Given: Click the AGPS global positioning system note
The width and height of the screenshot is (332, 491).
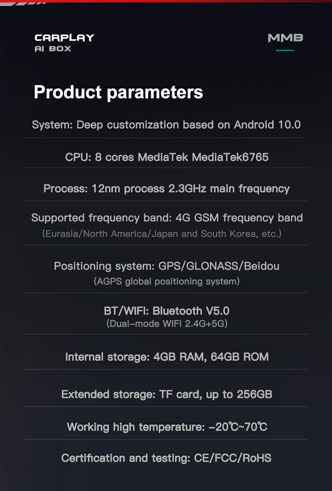Looking at the screenshot, I should pyautogui.click(x=167, y=281).
